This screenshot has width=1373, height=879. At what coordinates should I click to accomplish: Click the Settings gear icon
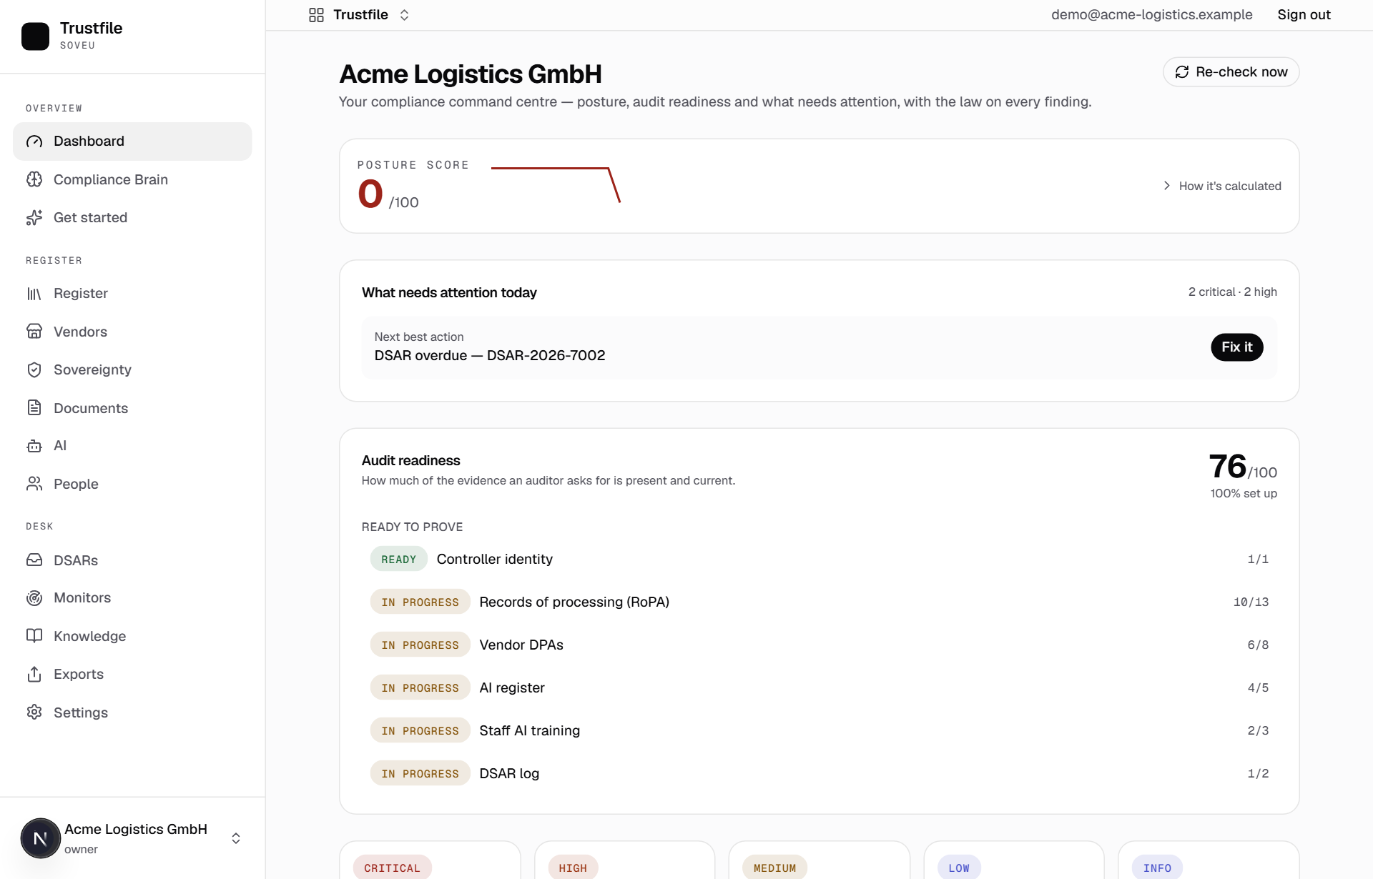coord(34,712)
